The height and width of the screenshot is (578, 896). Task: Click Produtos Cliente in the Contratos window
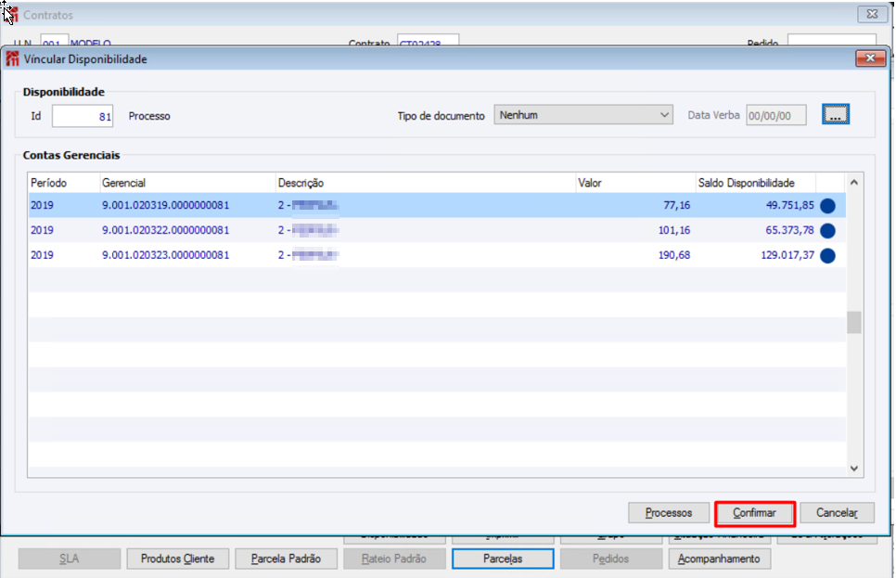click(178, 559)
